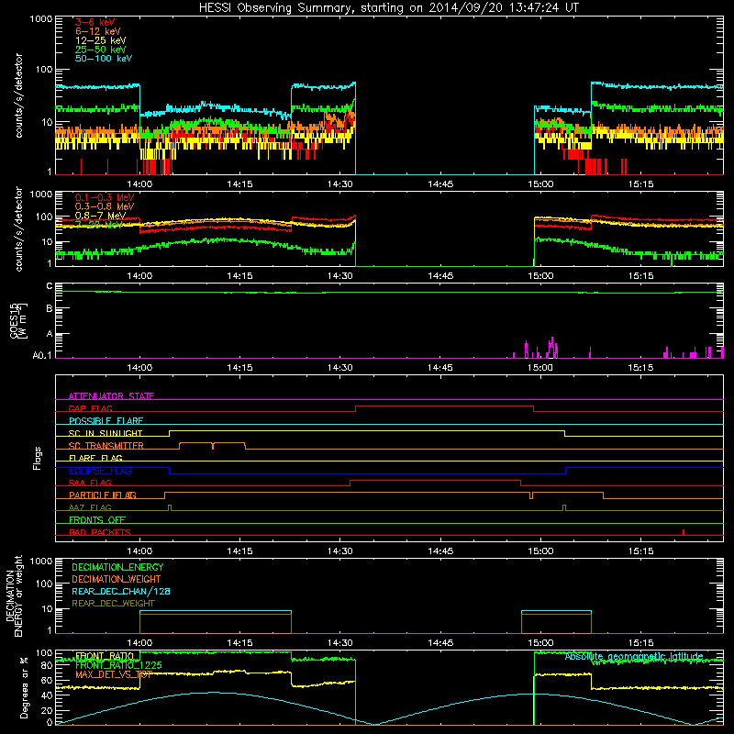The width and height of the screenshot is (734, 734).
Task: Select the PARTICLE_FLAG label
Action: pos(103,495)
